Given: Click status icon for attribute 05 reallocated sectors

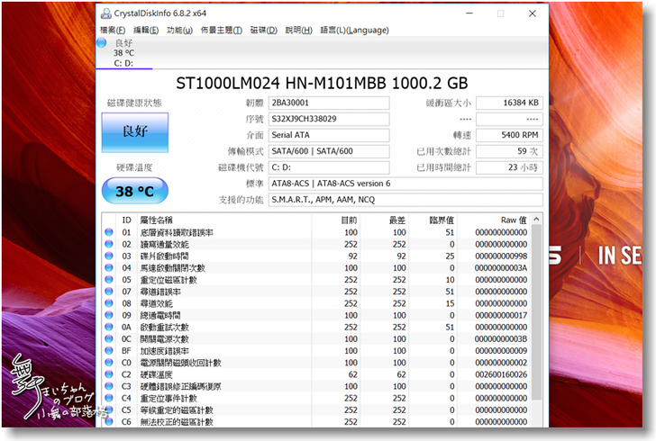Looking at the screenshot, I should coord(109,280).
